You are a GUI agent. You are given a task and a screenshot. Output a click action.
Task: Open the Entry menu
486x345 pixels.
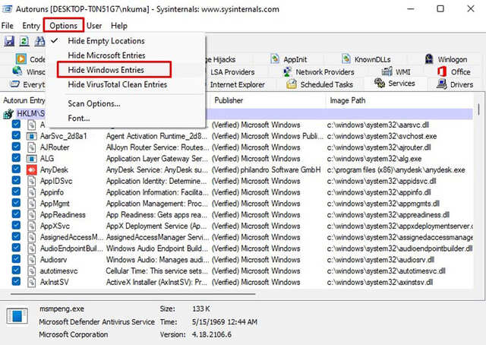[31, 26]
